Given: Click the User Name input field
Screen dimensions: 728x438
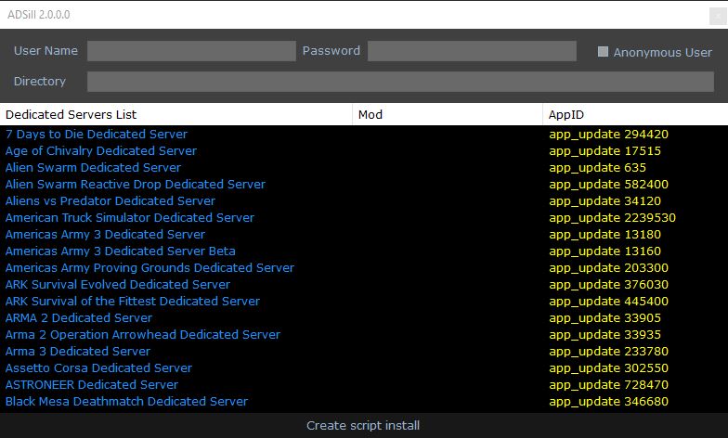Looking at the screenshot, I should pyautogui.click(x=190, y=51).
